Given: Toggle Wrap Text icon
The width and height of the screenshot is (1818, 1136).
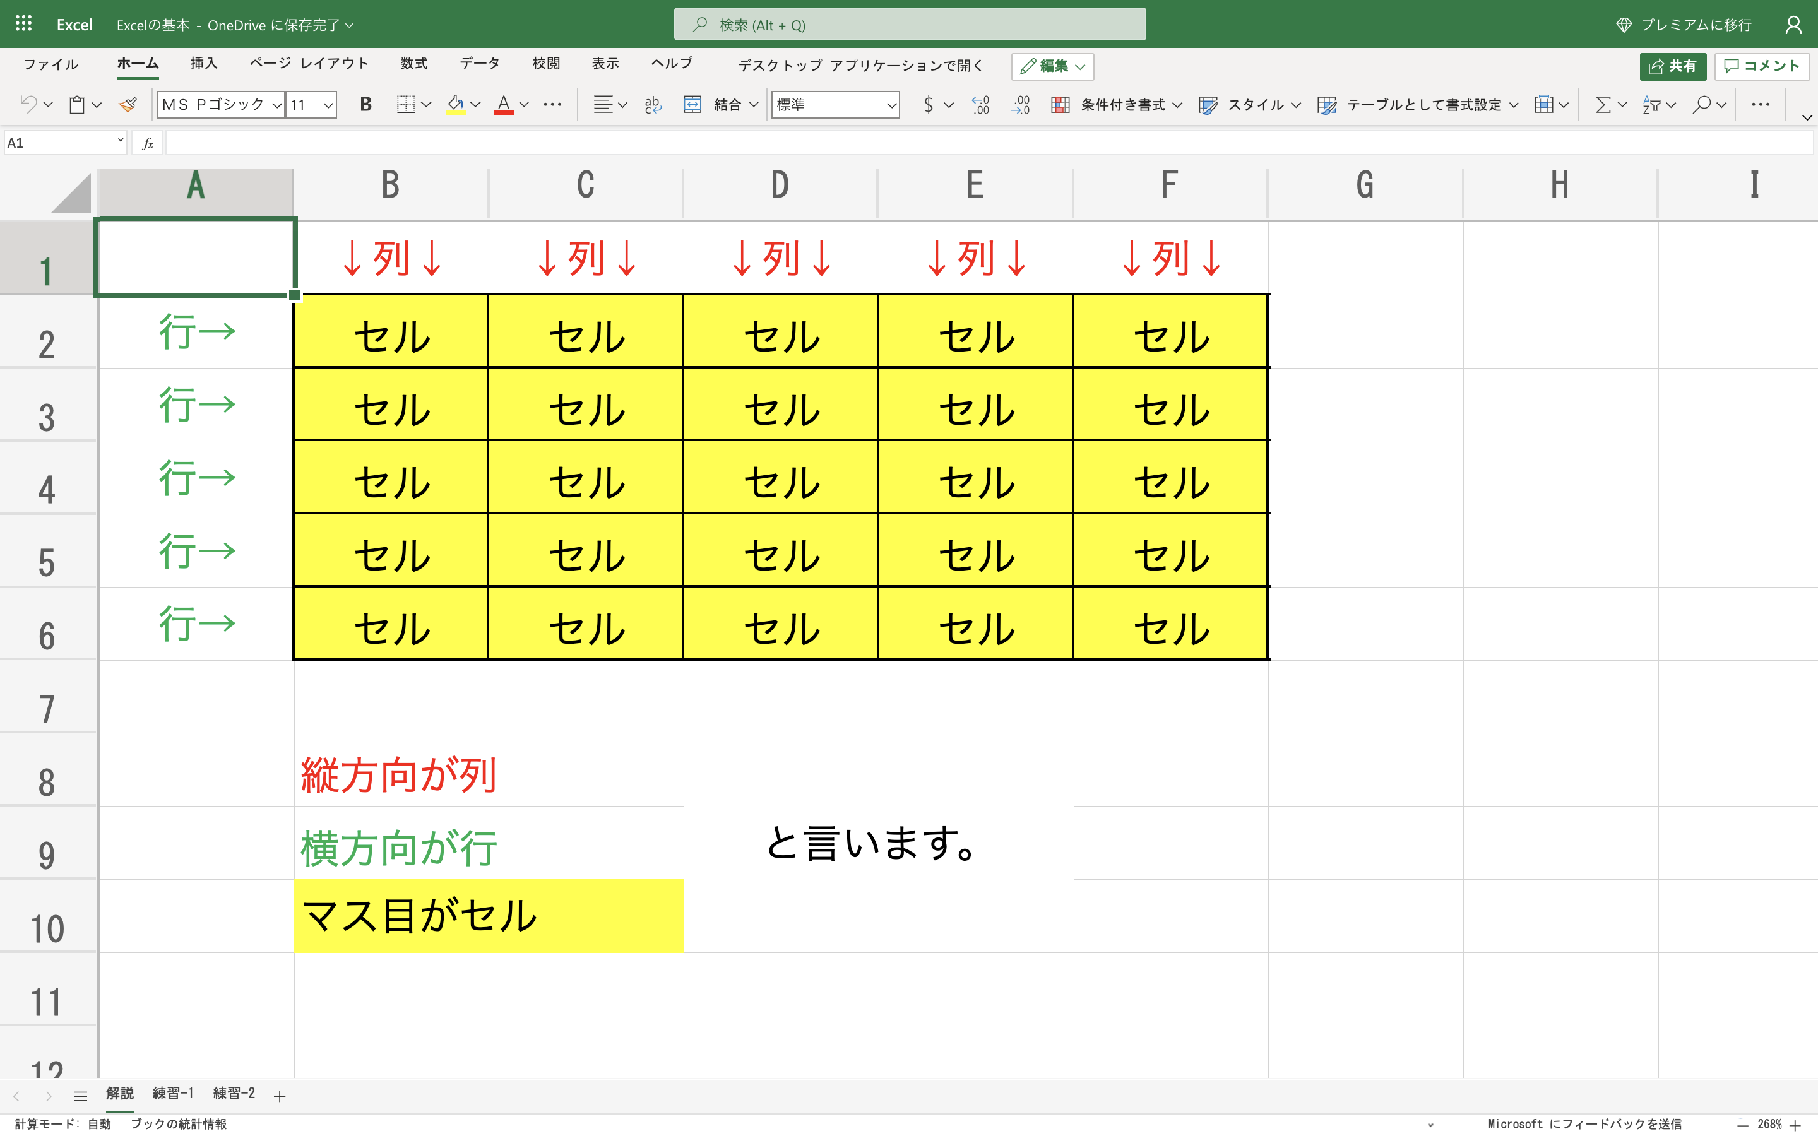Looking at the screenshot, I should tap(653, 104).
